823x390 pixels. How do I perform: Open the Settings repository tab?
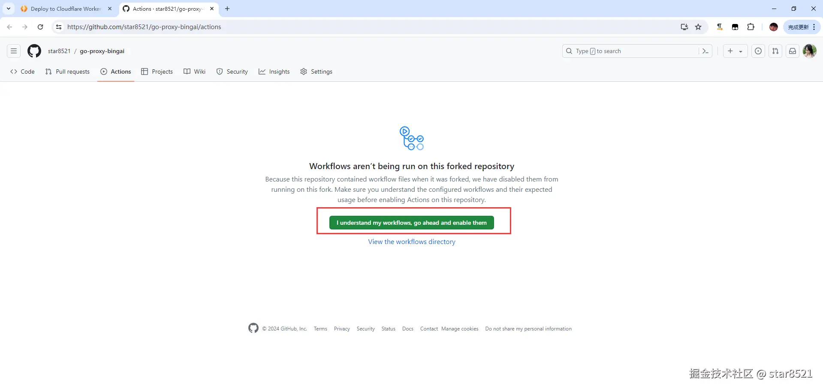(317, 71)
